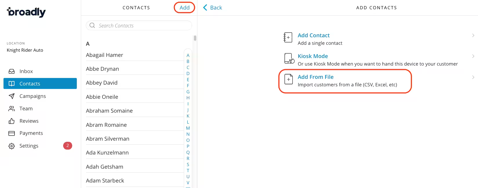Click the Settings gear icon
This screenshot has width=478, height=188.
[12, 146]
